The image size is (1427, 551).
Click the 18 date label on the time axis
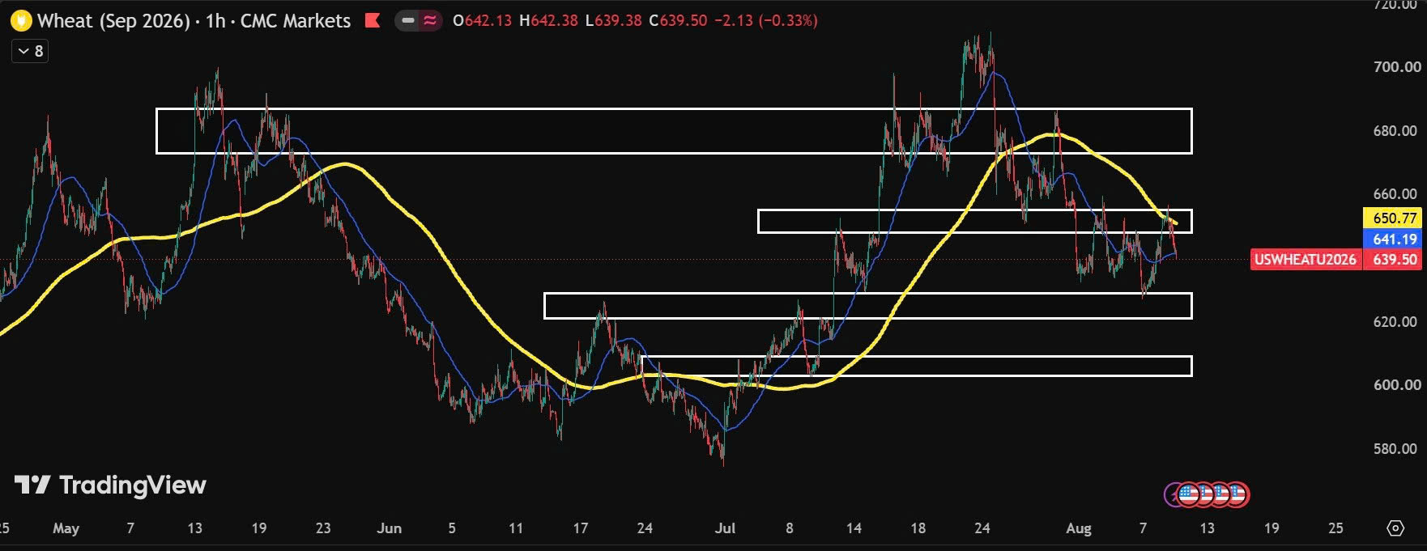click(x=918, y=528)
